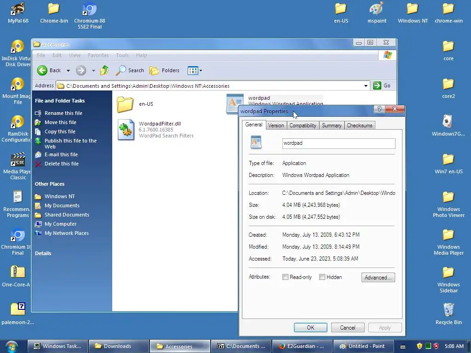The width and height of the screenshot is (471, 353).
Task: Open the Favorites menu in Accessories
Action: [98, 55]
